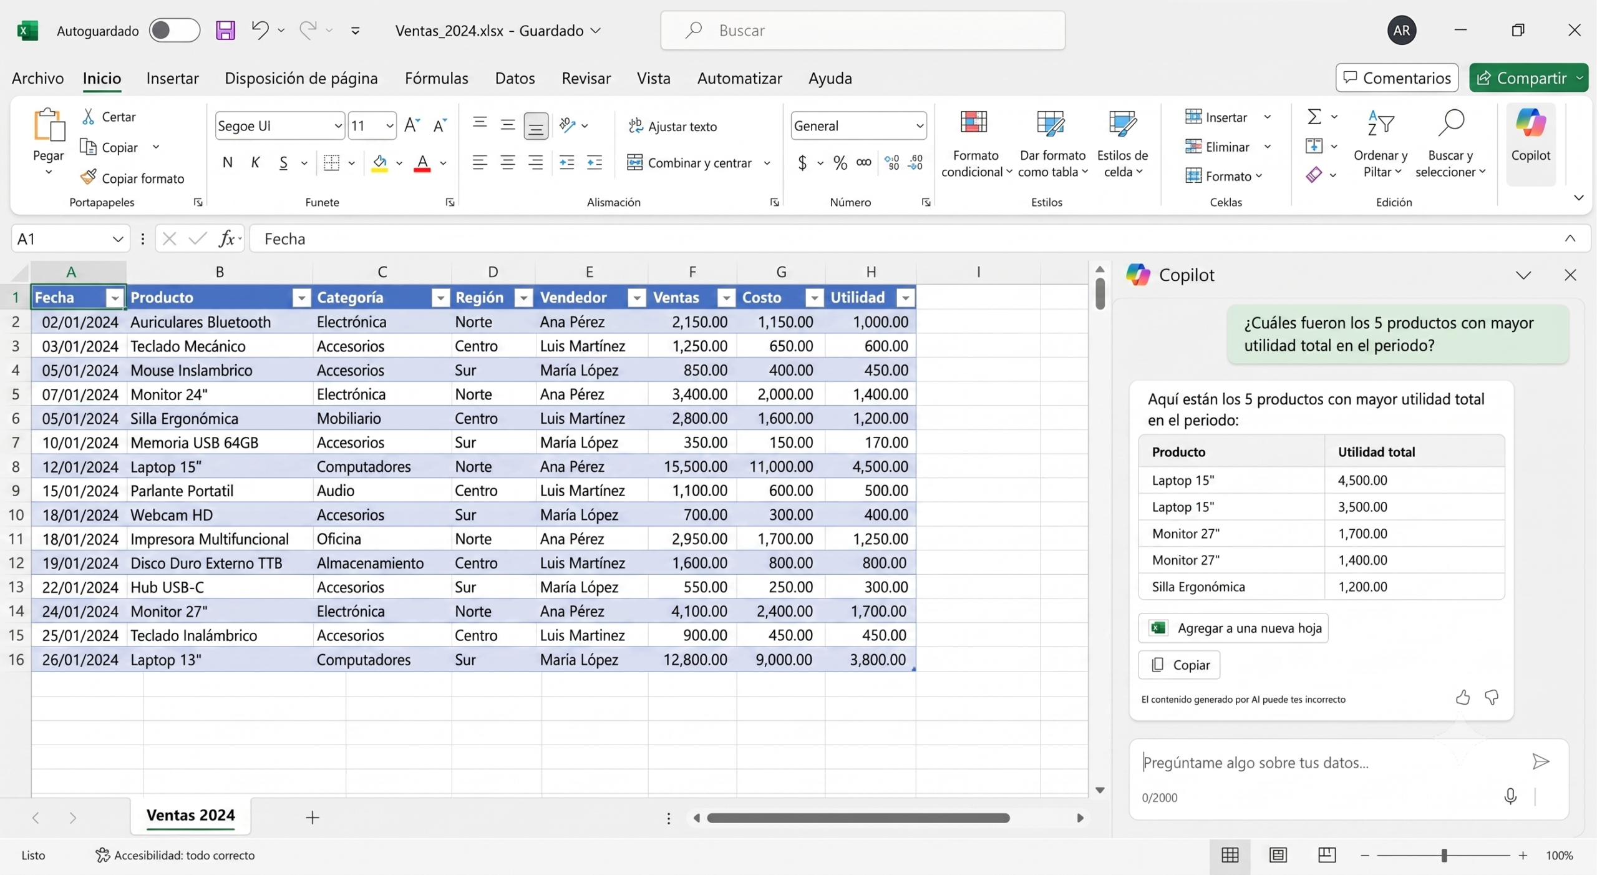Increase font size with the large A icon

pyautogui.click(x=412, y=125)
